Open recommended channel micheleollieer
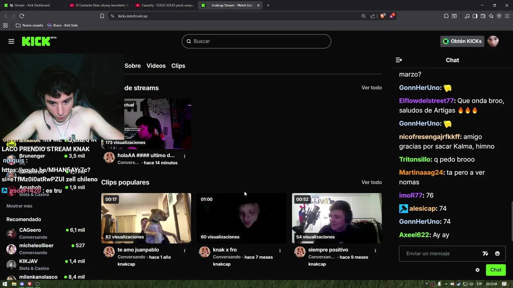This screenshot has height=288, width=513. tap(46, 249)
